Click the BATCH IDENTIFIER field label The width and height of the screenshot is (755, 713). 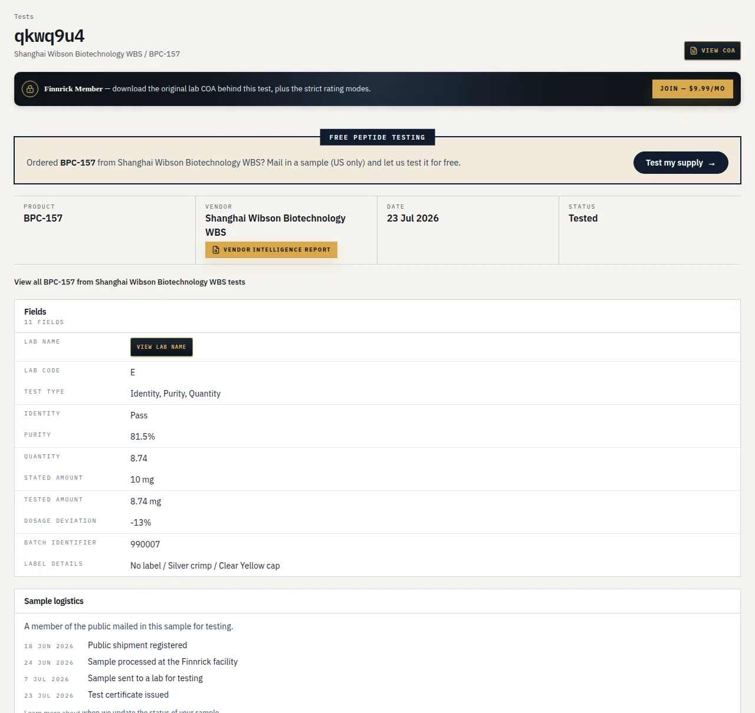(60, 543)
